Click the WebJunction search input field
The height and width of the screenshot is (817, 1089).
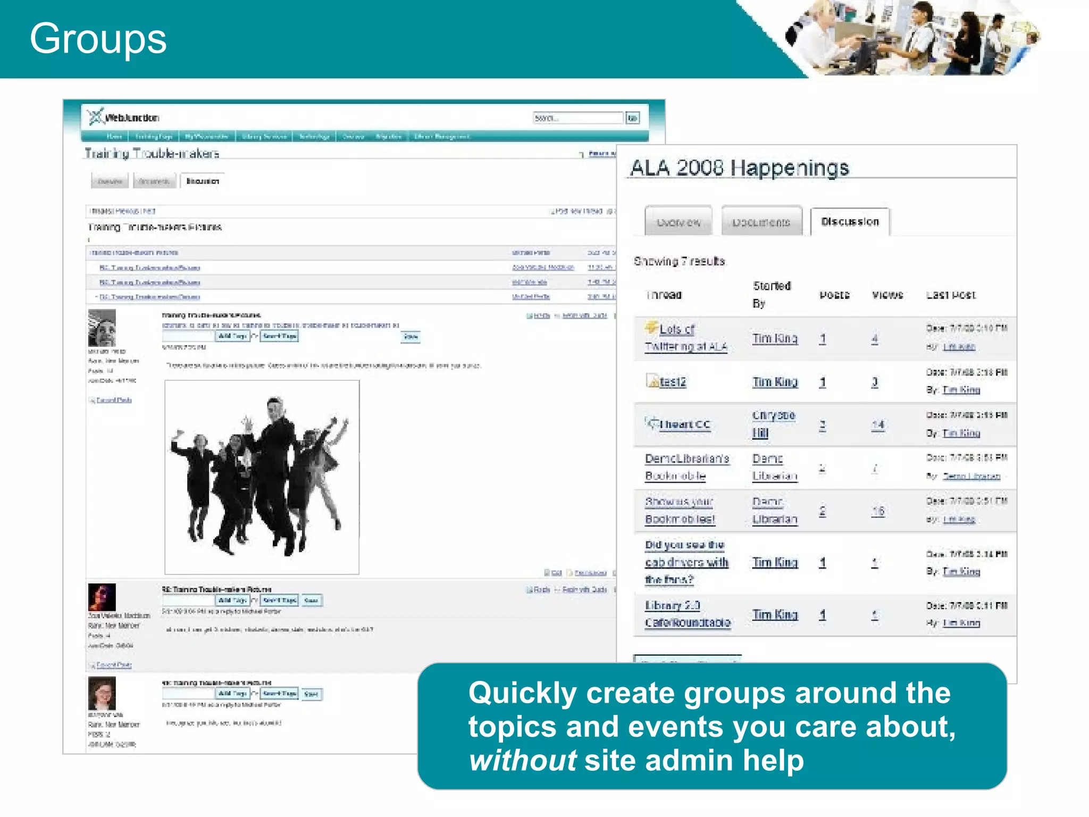577,118
